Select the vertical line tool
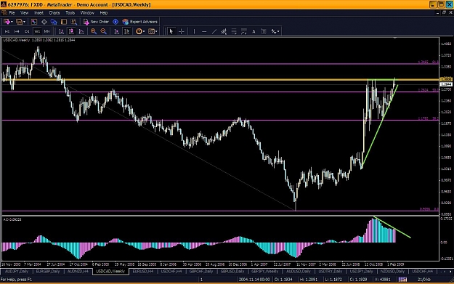The width and height of the screenshot is (454, 284). click(x=194, y=31)
